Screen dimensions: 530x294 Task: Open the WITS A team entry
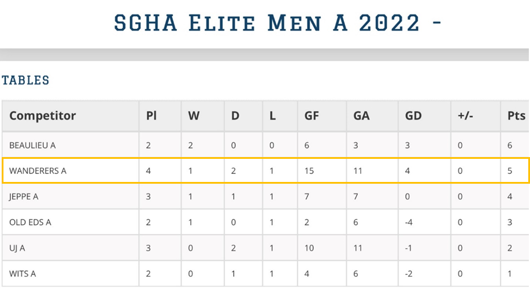[23, 274]
